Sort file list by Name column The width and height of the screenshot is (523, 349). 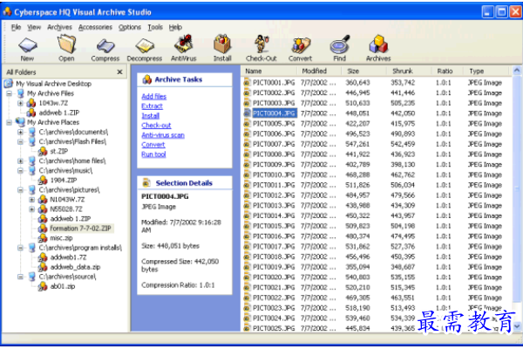click(269, 72)
